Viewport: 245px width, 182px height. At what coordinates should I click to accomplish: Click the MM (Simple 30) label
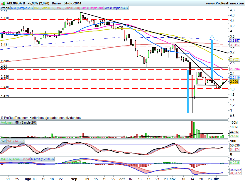tap(92, 8)
